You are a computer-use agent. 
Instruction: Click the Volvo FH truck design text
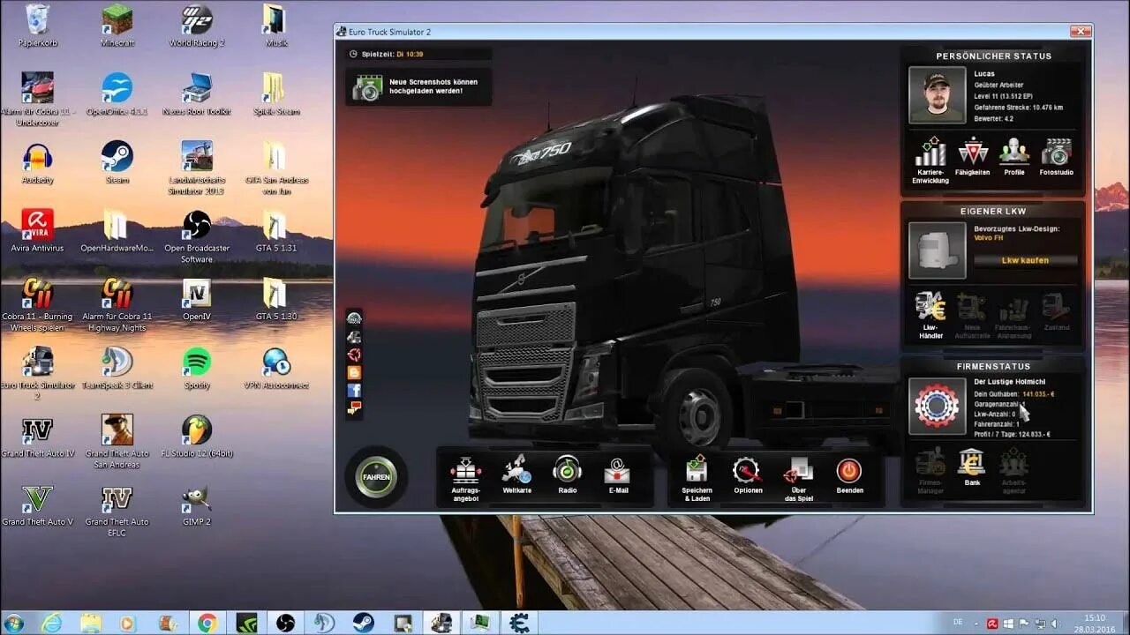(x=991, y=238)
